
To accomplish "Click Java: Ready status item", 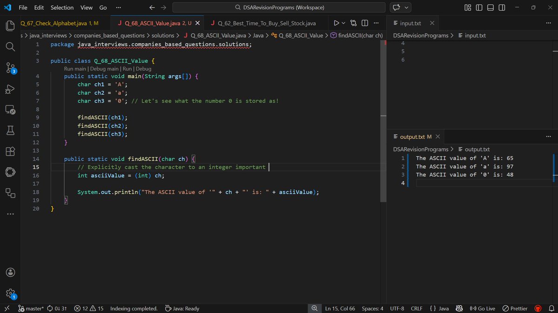I will click(x=182, y=308).
